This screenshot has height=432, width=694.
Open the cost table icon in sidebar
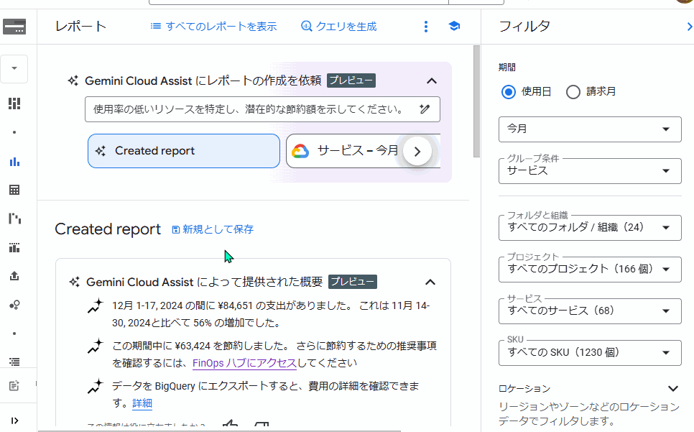[x=14, y=190]
